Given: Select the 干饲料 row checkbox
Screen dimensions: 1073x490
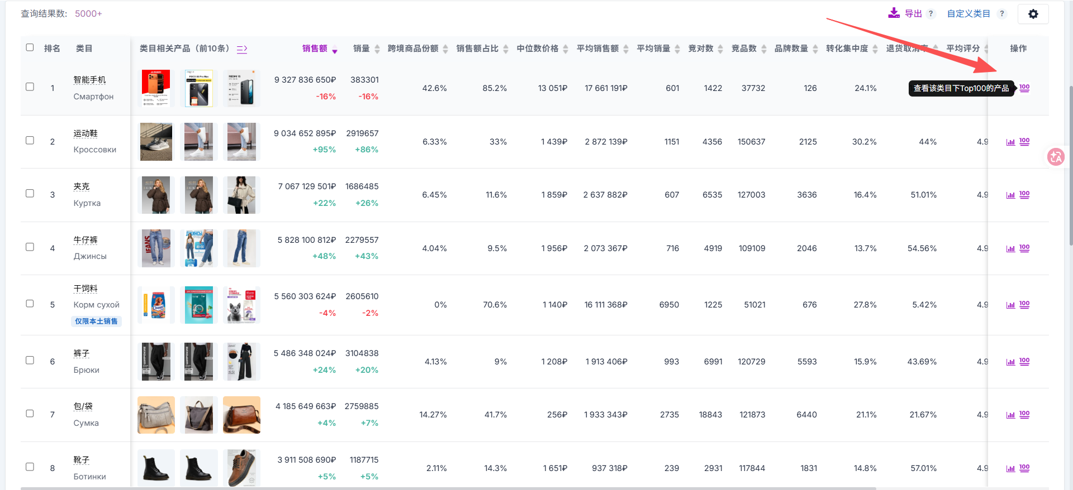Looking at the screenshot, I should (30, 304).
